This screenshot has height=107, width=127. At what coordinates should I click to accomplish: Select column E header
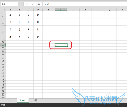pos(49,10)
